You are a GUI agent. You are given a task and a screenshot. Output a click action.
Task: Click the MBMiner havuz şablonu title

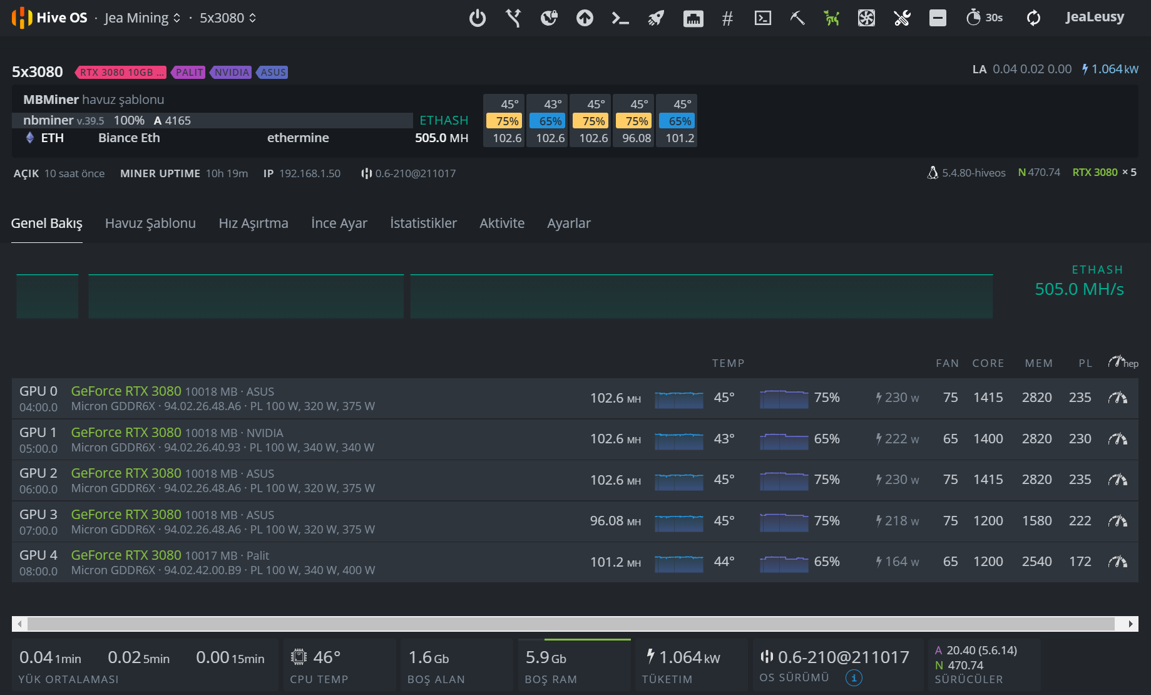click(94, 100)
